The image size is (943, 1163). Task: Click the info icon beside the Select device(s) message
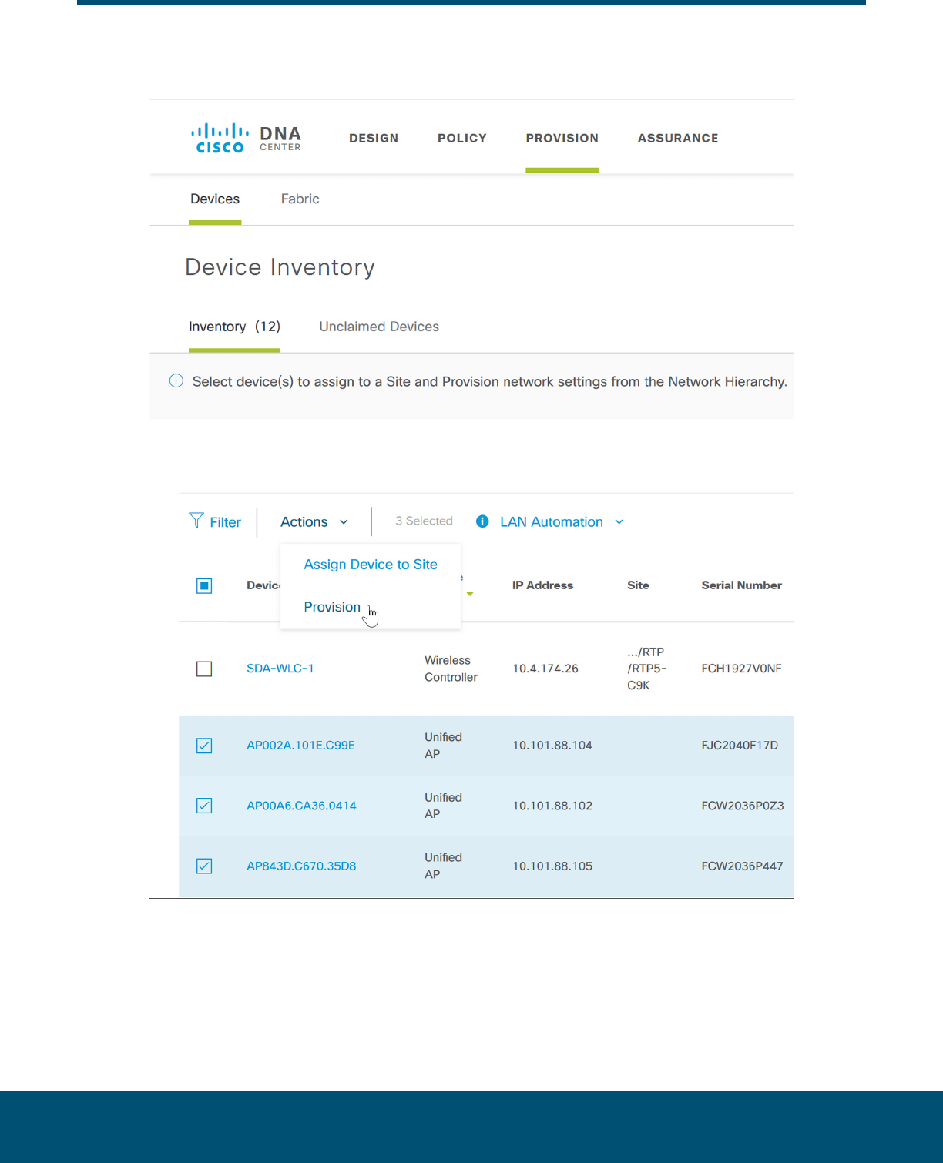pos(176,381)
